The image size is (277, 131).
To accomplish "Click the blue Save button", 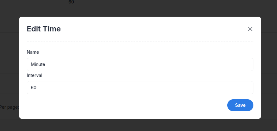I will 240,105.
